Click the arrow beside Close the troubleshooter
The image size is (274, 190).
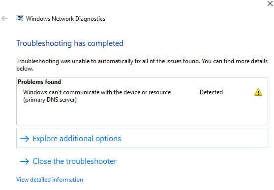tap(25, 161)
